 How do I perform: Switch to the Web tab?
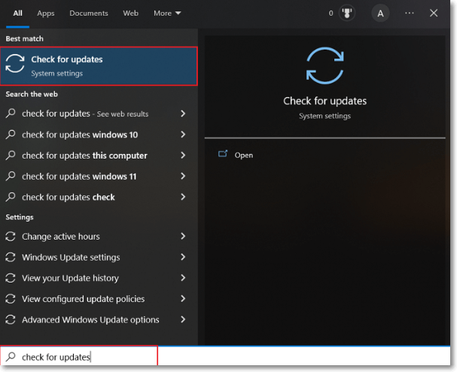coord(130,14)
